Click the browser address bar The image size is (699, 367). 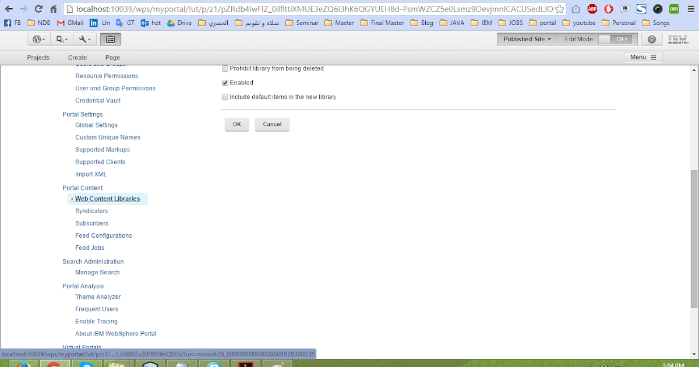click(x=291, y=9)
